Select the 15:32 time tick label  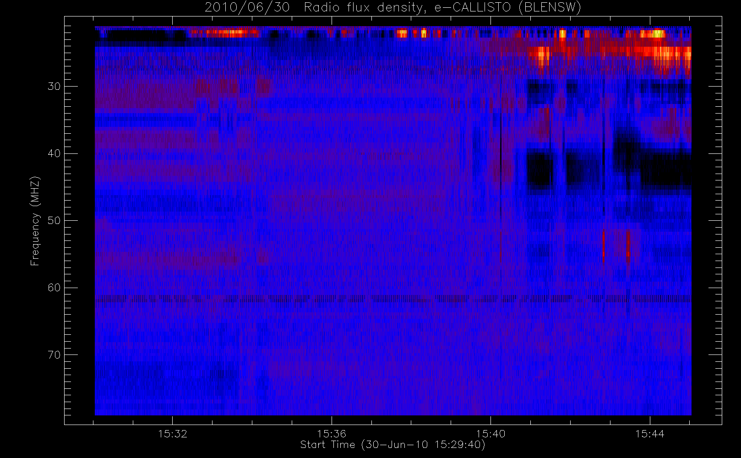click(x=173, y=434)
